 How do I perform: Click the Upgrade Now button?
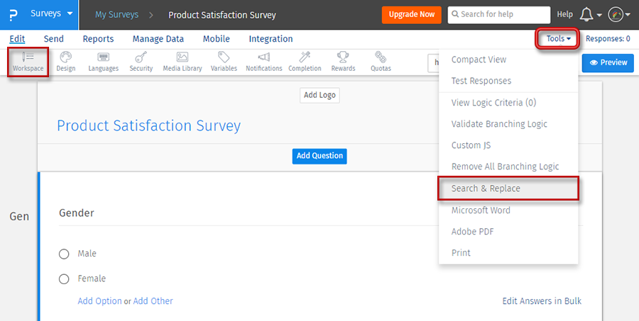411,14
